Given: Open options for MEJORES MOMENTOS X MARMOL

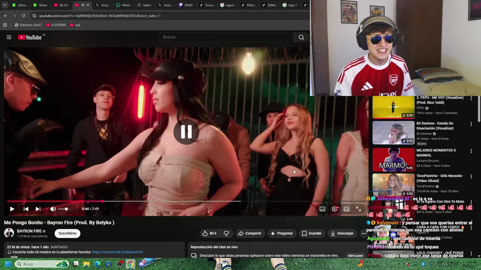Looking at the screenshot, I should coord(471,151).
